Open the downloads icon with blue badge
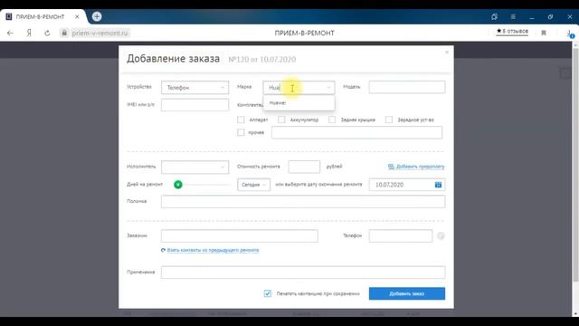 click(570, 34)
